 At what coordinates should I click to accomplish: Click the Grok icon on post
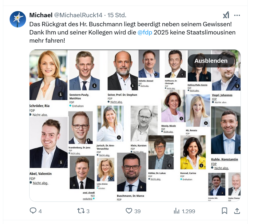(226, 15)
